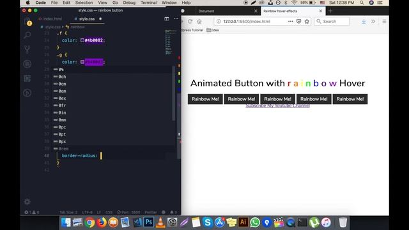
Task: Open the Explorer view in VS Code activity bar
Action: (27, 22)
